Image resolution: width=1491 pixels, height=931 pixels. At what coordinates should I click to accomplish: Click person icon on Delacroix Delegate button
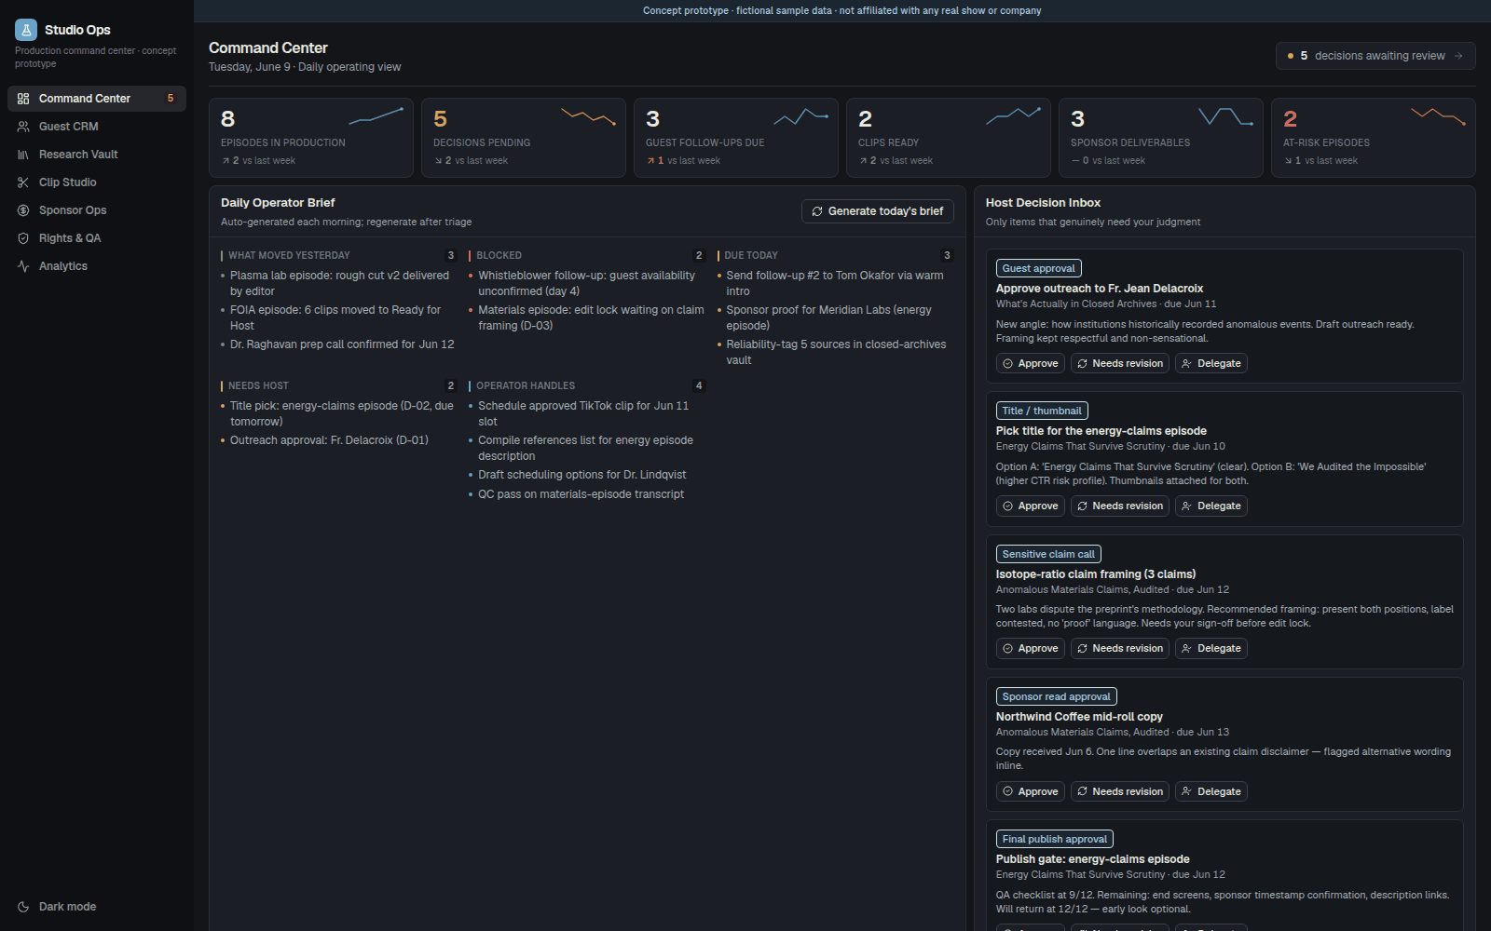point(1186,364)
